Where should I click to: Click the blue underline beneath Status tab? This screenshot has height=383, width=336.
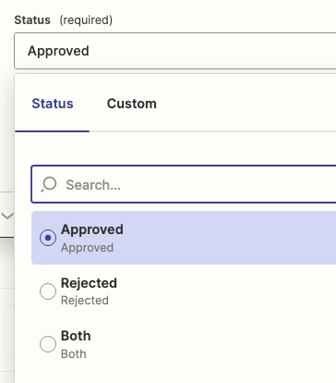tap(52, 131)
